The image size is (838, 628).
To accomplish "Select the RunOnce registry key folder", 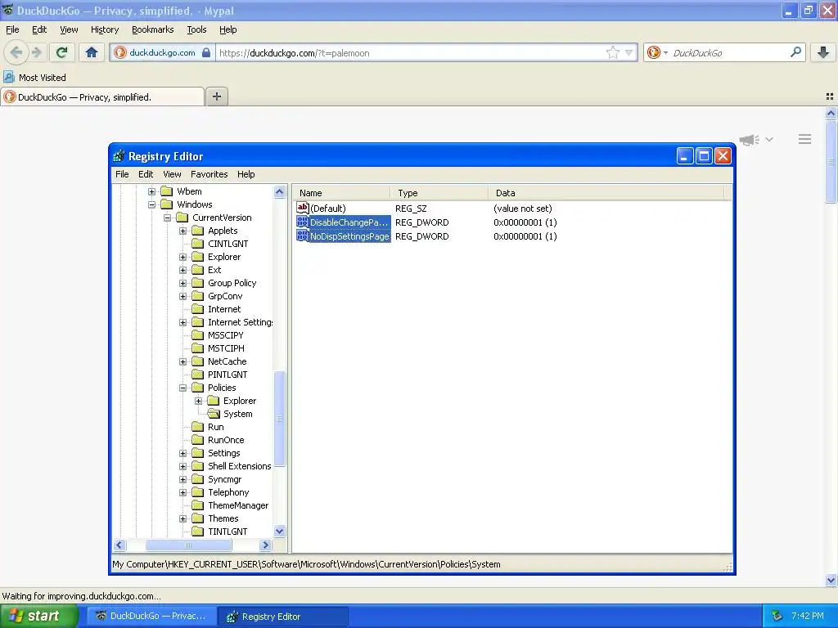I will coord(219,440).
